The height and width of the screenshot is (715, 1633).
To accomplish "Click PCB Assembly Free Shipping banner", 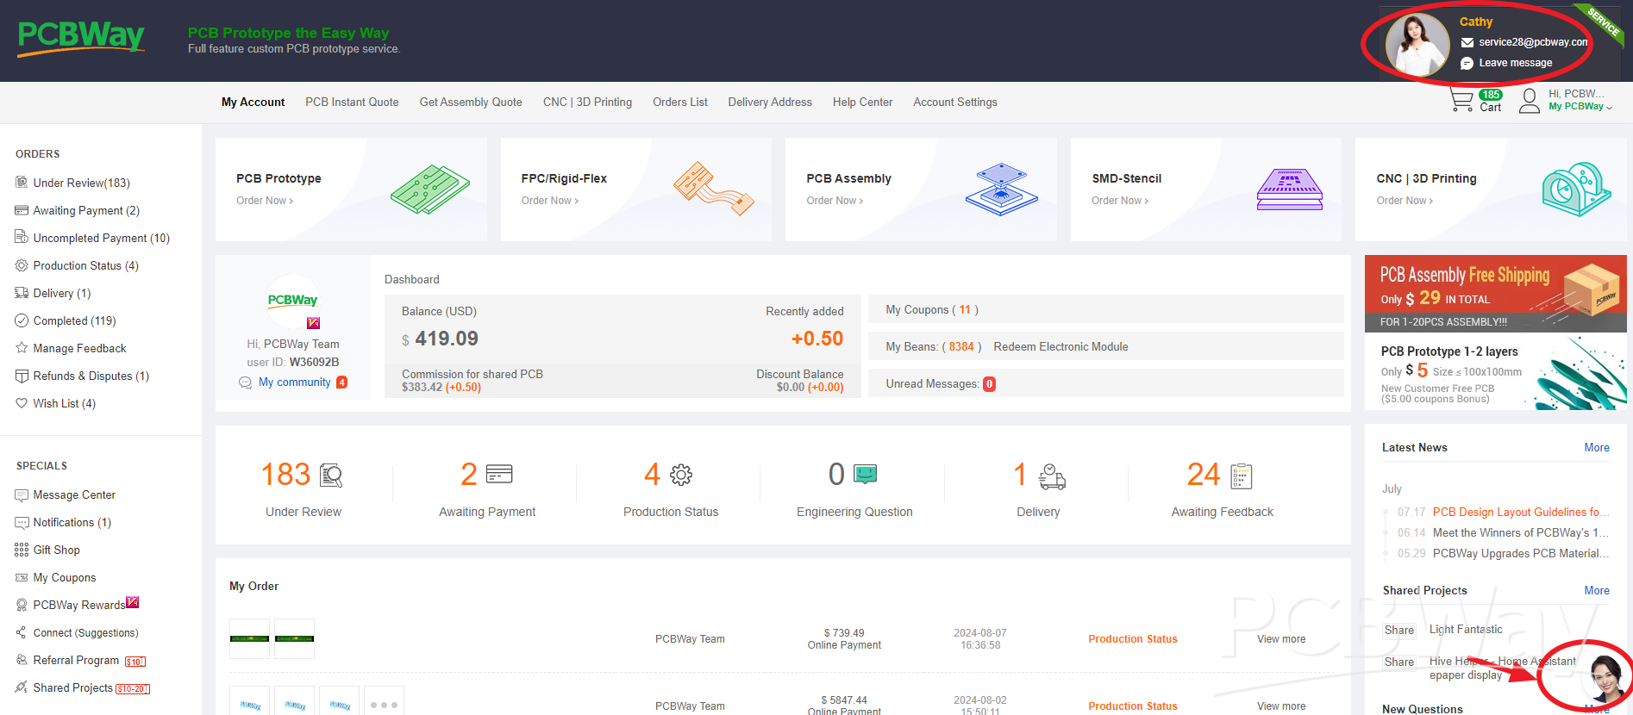I will click(x=1495, y=294).
